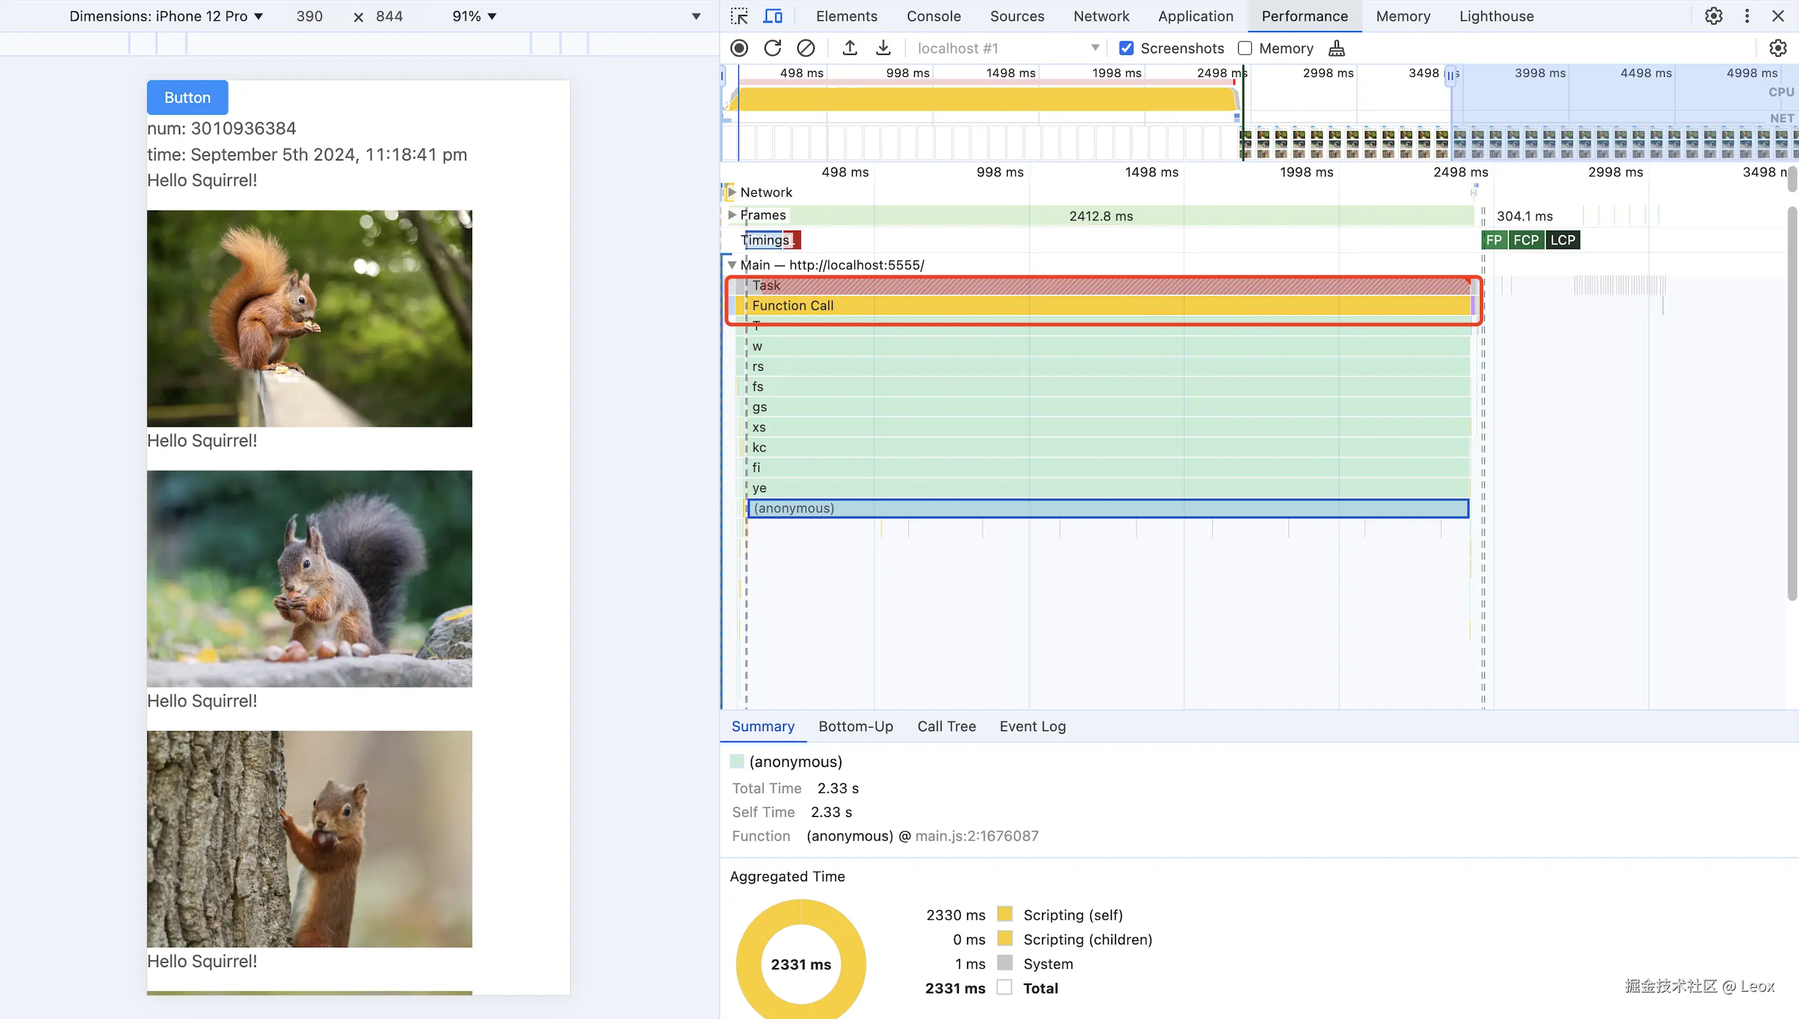The height and width of the screenshot is (1019, 1799).
Task: Click the blue Button on the page
Action: coord(188,97)
